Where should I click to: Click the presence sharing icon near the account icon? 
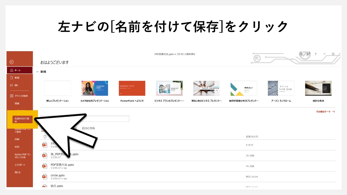tap(308, 54)
